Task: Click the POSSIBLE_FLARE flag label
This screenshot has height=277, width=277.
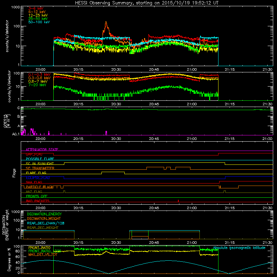Action: tap(40, 159)
